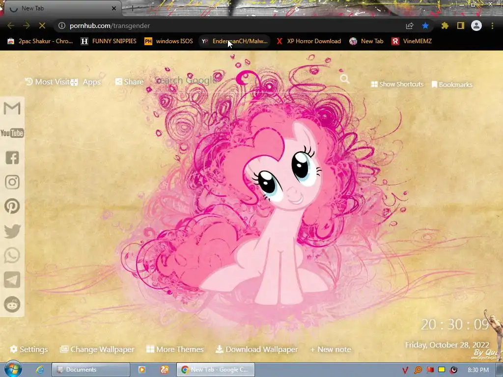Open the browser side panel
Image resolution: width=503 pixels, height=377 pixels.
pyautogui.click(x=461, y=26)
